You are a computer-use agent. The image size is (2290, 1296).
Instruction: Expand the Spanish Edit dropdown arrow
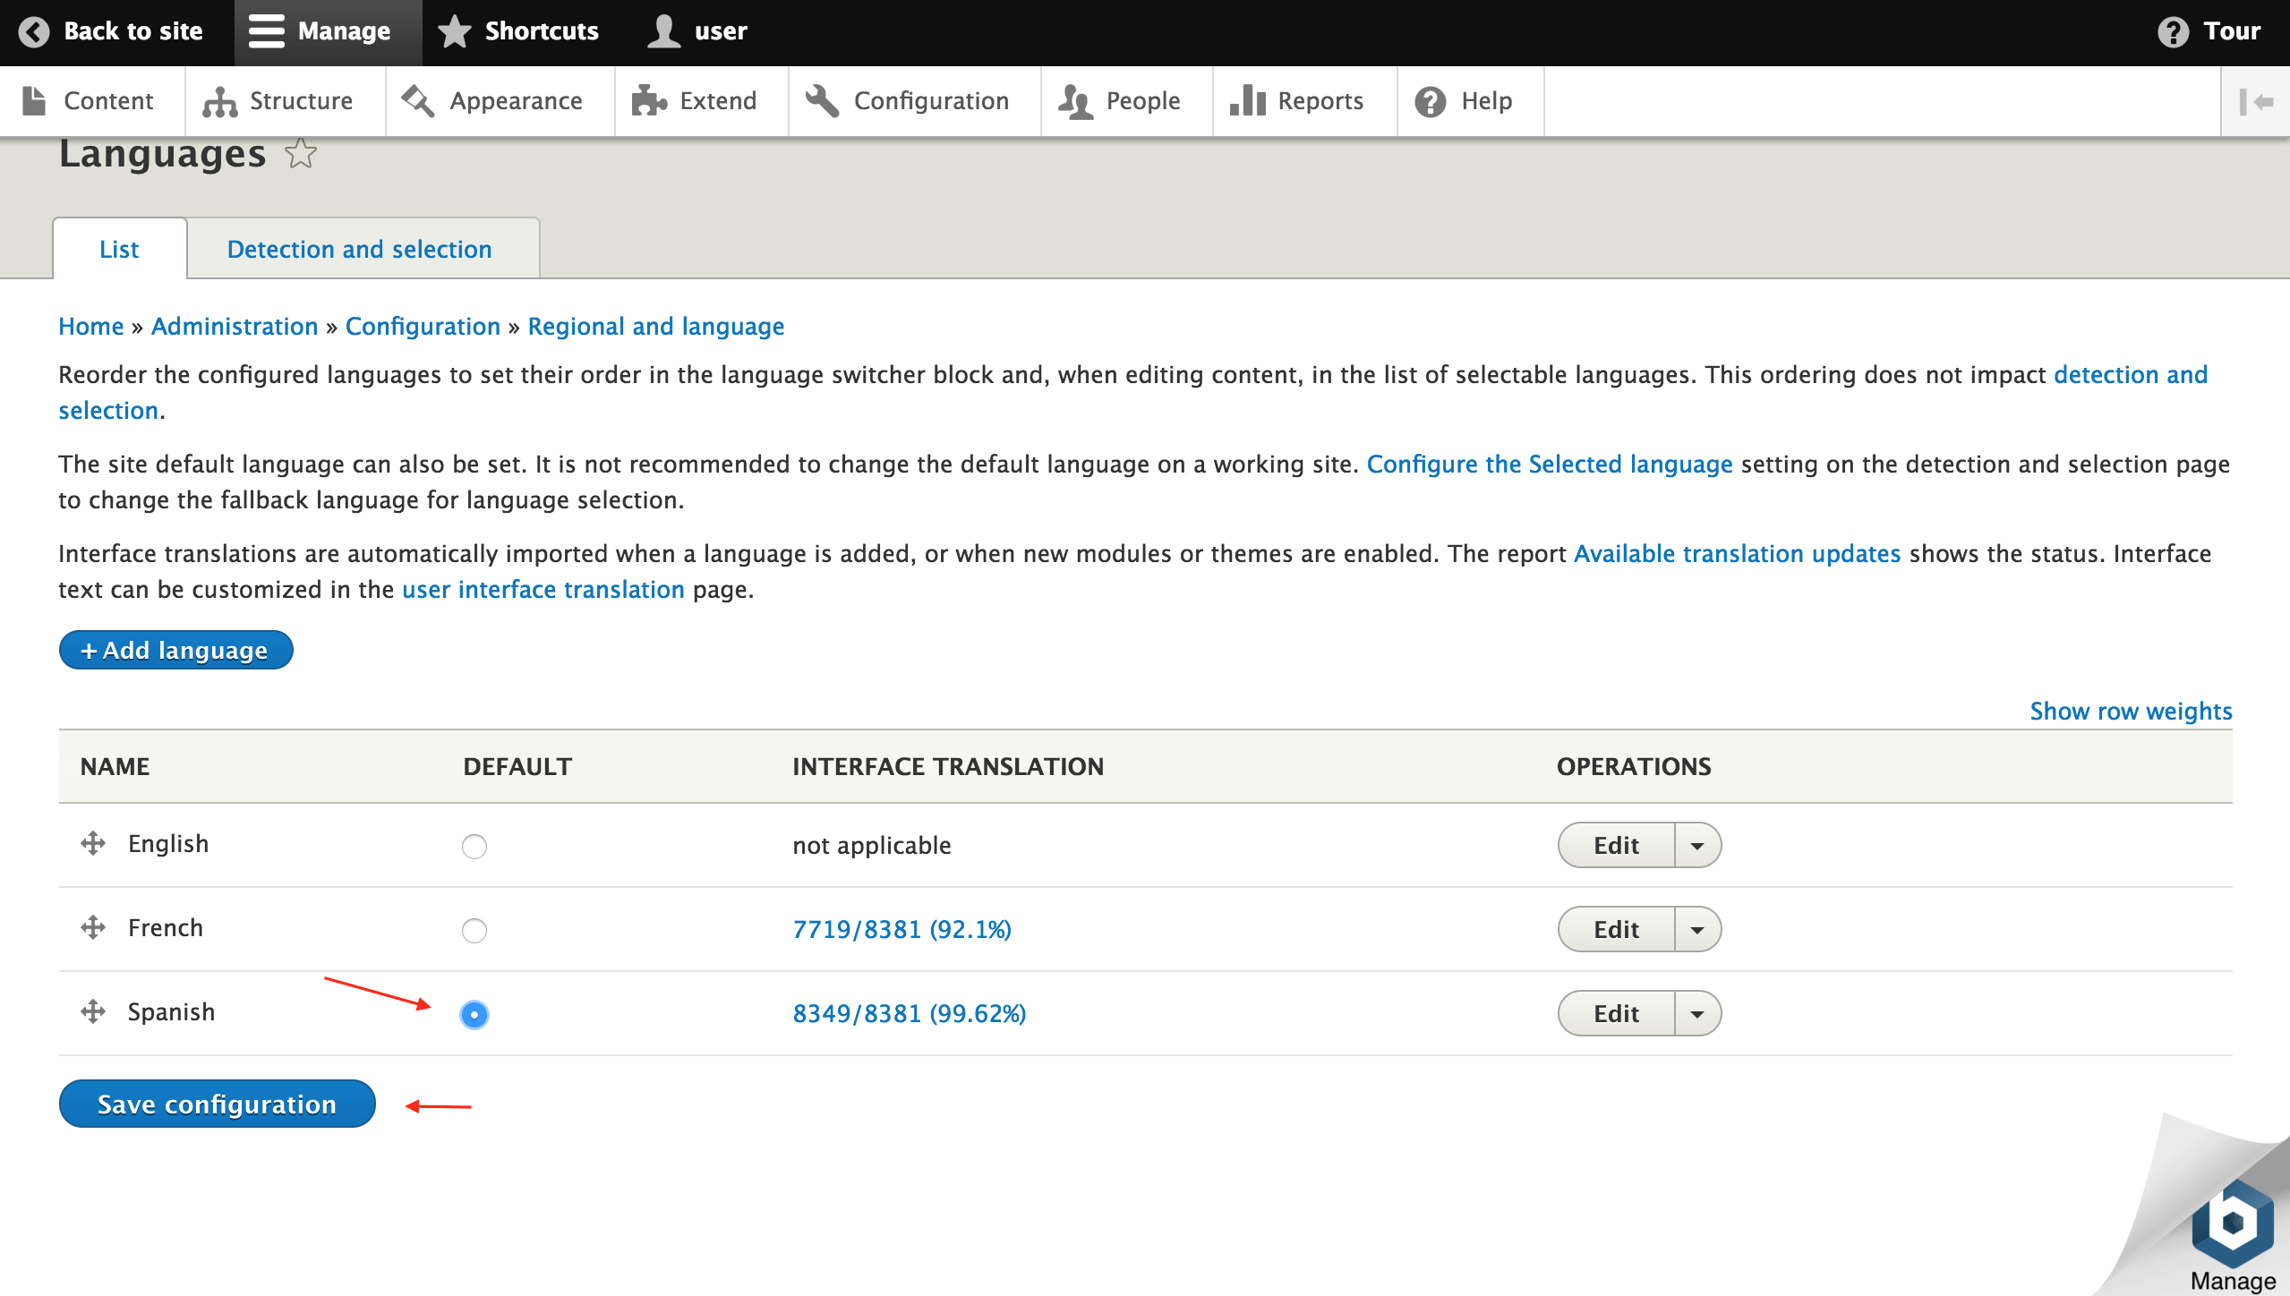1696,1013
